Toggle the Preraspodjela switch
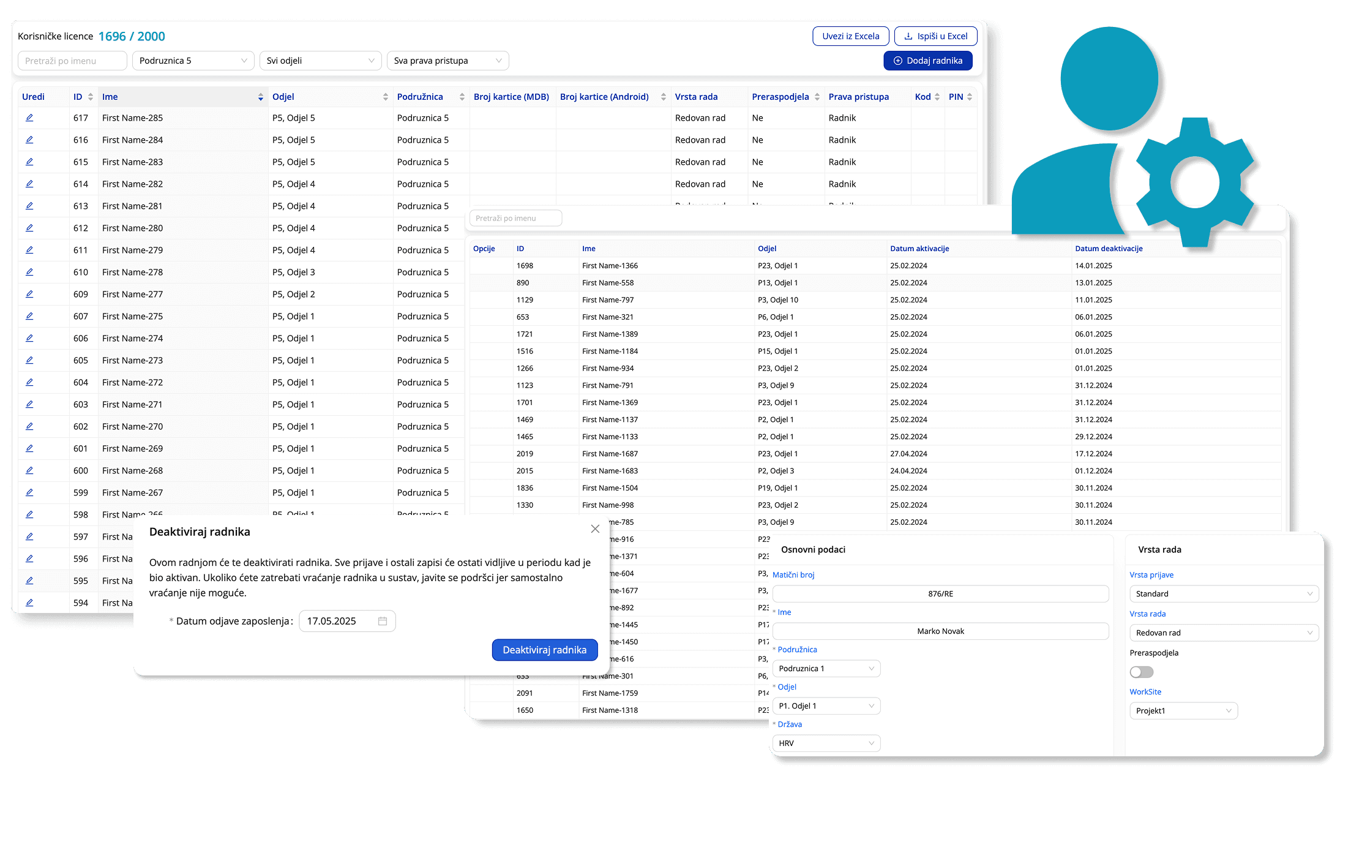The width and height of the screenshot is (1351, 842). tap(1141, 672)
